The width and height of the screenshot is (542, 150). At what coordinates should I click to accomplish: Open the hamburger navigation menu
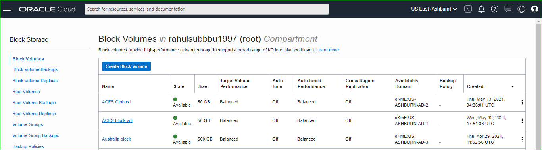(x=7, y=9)
